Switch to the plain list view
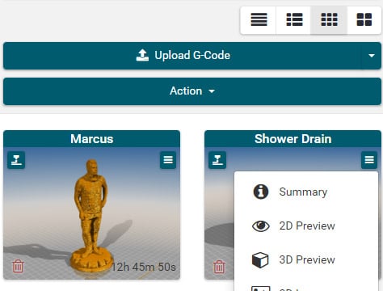The width and height of the screenshot is (383, 291). tap(259, 20)
